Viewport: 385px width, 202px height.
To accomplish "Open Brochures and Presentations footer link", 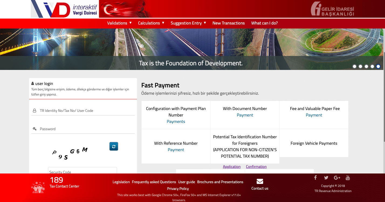I will tap(220, 182).
